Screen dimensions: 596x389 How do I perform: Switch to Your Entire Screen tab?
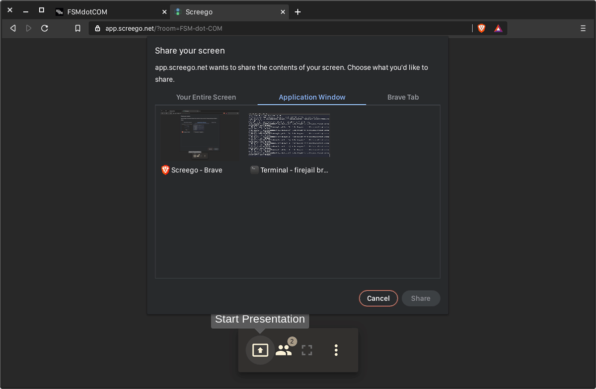click(206, 97)
